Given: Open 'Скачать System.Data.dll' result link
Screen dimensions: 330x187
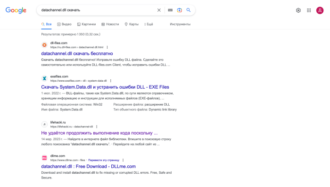Looking at the screenshot, I should click(x=105, y=87).
